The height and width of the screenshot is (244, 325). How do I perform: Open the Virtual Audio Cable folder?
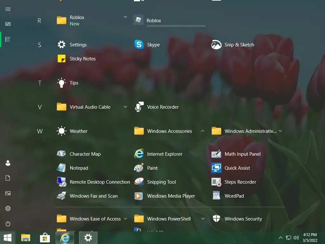click(84, 107)
